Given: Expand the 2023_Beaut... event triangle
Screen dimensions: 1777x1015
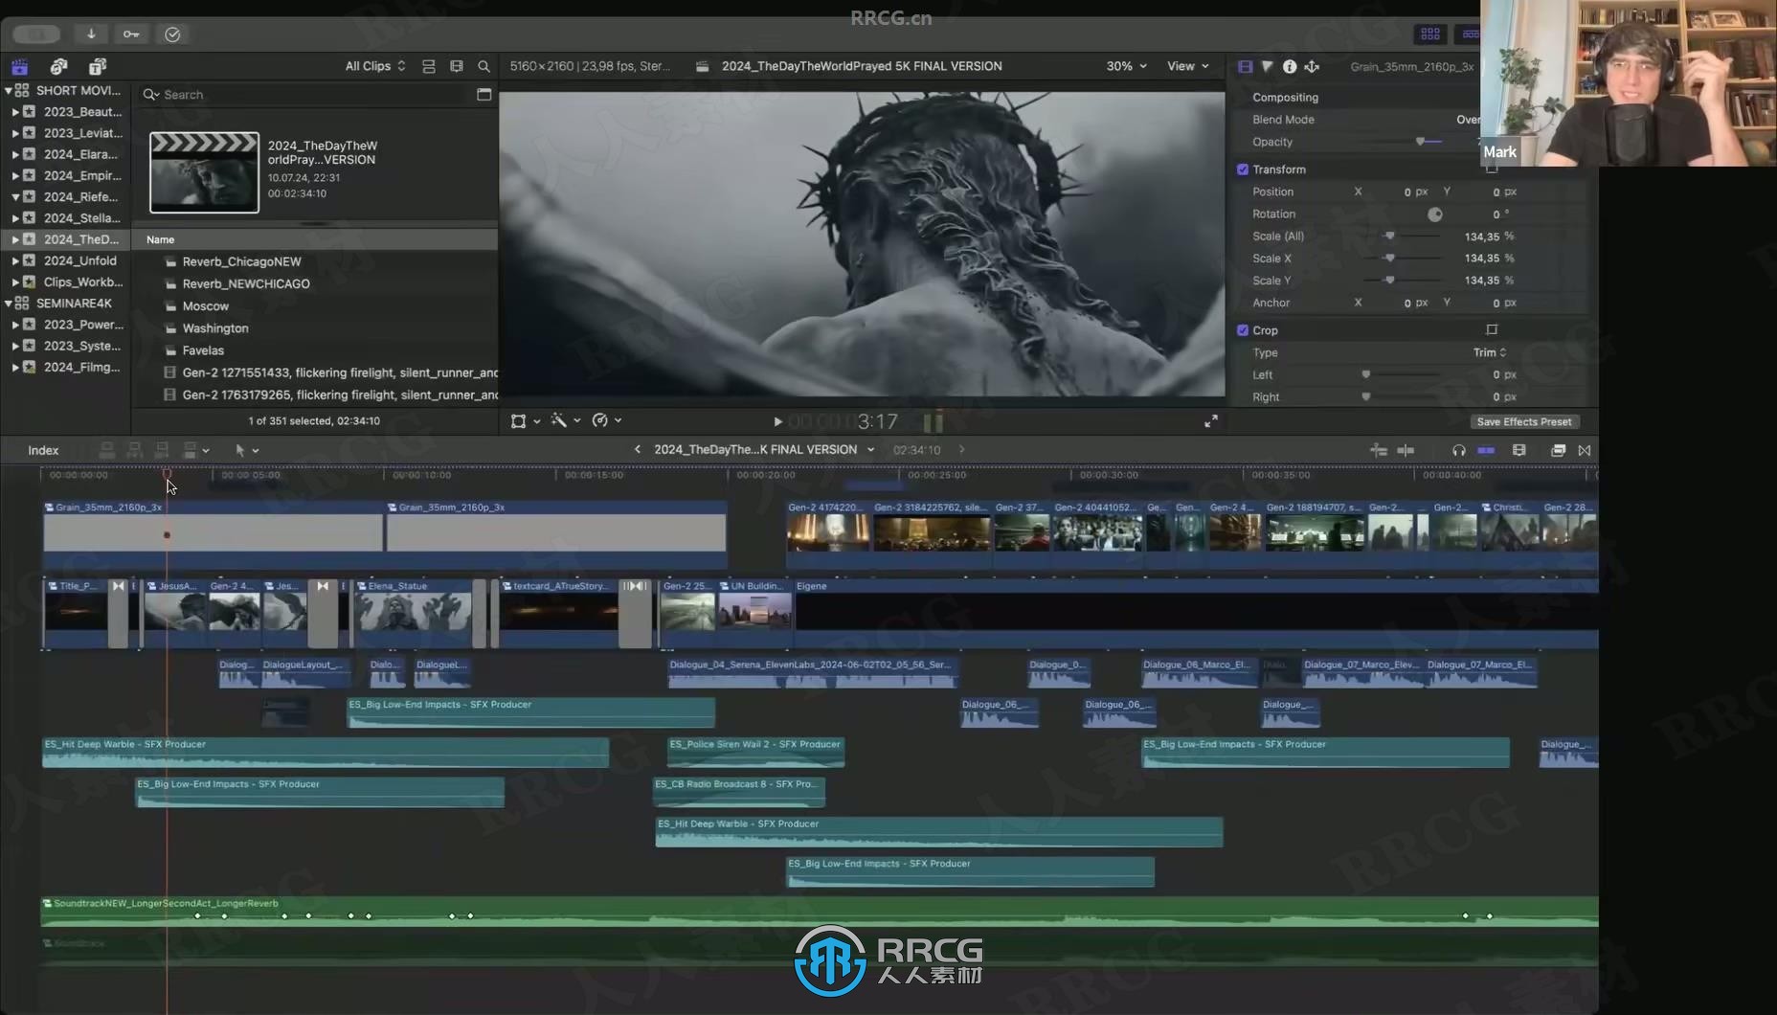Looking at the screenshot, I should click(x=15, y=112).
